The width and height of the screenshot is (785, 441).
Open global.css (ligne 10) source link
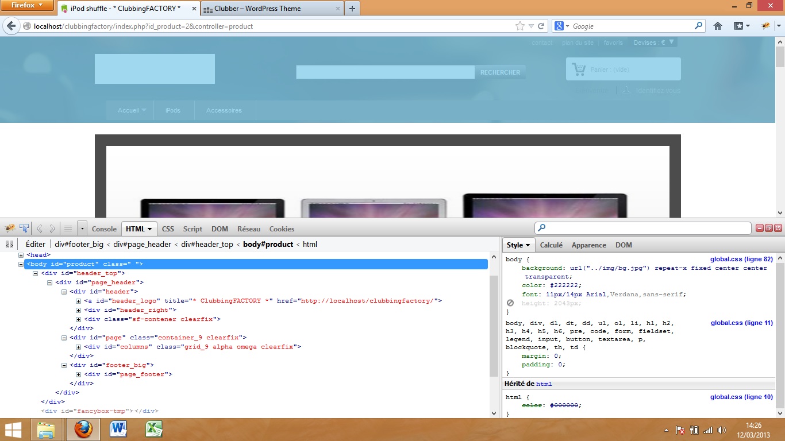pyautogui.click(x=741, y=397)
